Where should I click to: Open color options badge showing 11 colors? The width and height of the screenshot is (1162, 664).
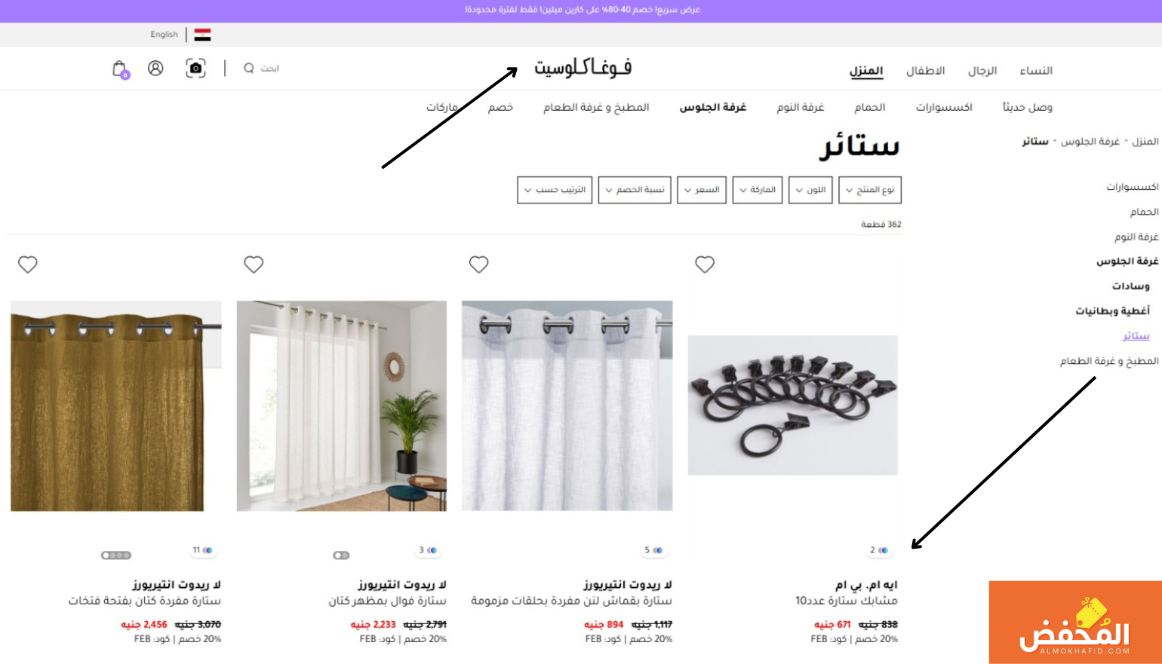point(202,550)
